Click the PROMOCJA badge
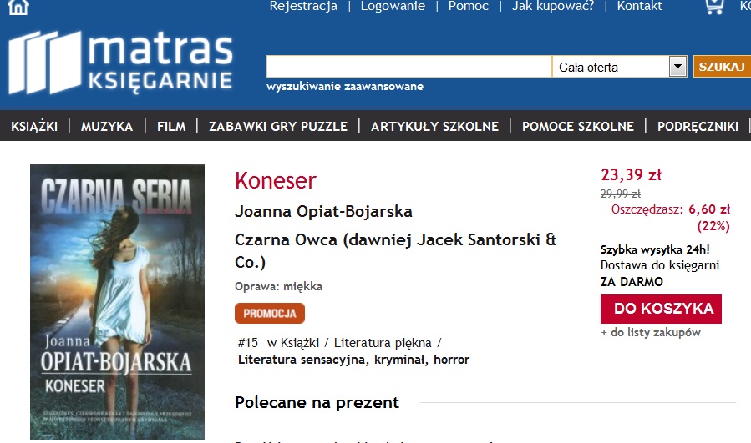The width and height of the screenshot is (751, 443). (x=270, y=314)
